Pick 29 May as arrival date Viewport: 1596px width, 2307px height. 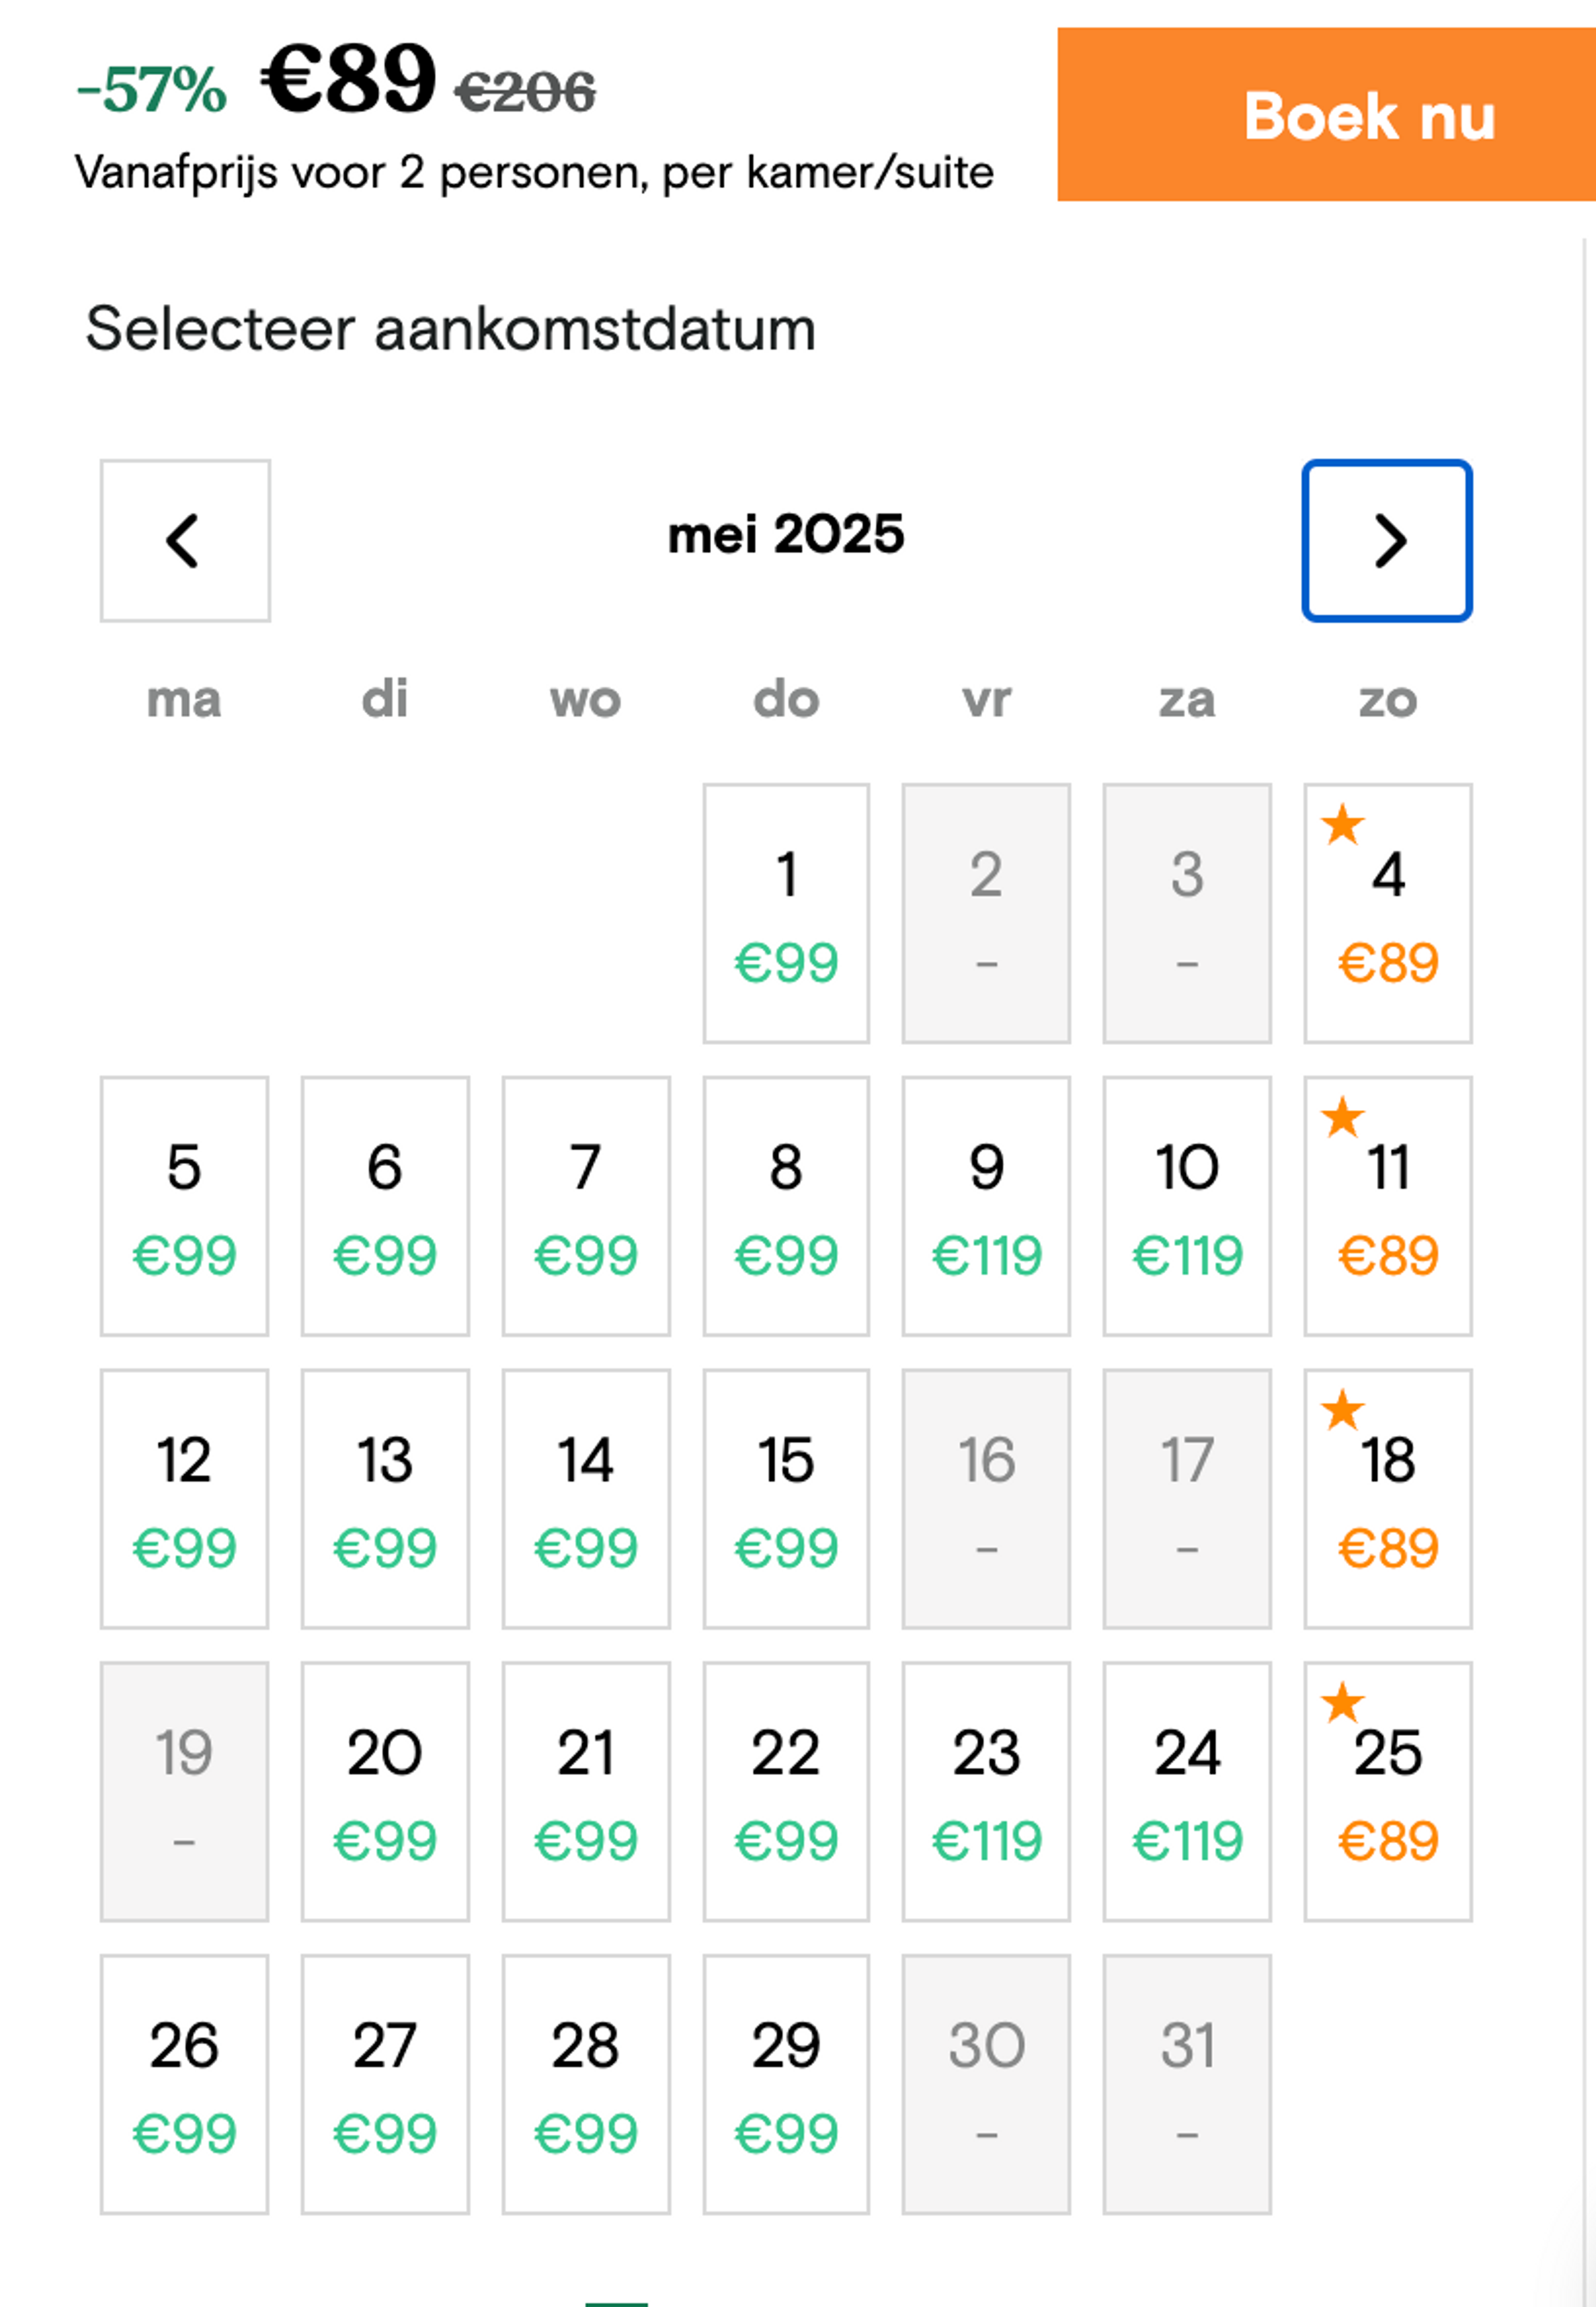click(x=786, y=2085)
